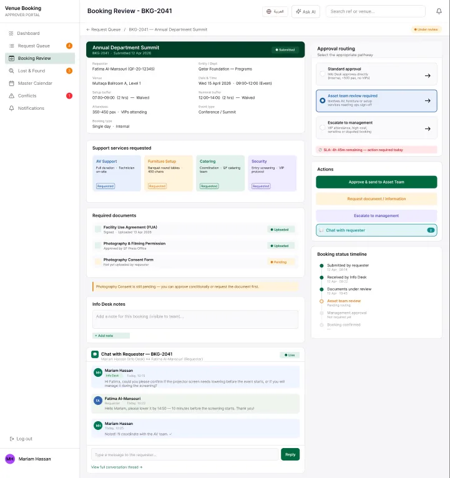Open the Master Calendar page
Screen dimensions: 450x478
[40, 83]
